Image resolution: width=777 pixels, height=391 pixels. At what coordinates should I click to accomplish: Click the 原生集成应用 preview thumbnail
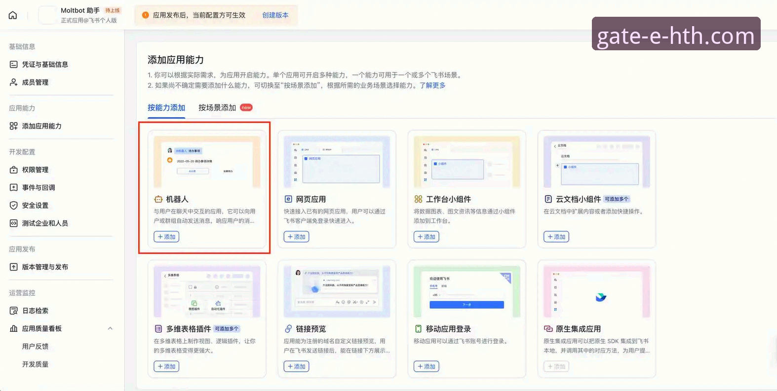pos(597,292)
